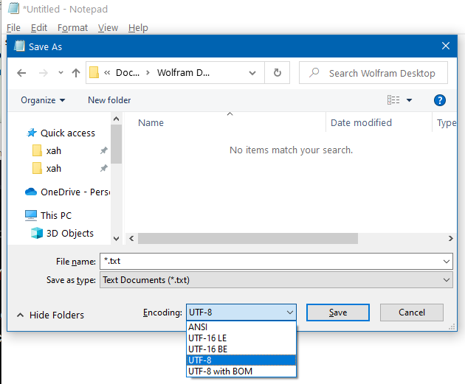This screenshot has height=384, width=465.
Task: Select This PC in navigation pane
Action: pyautogui.click(x=56, y=215)
